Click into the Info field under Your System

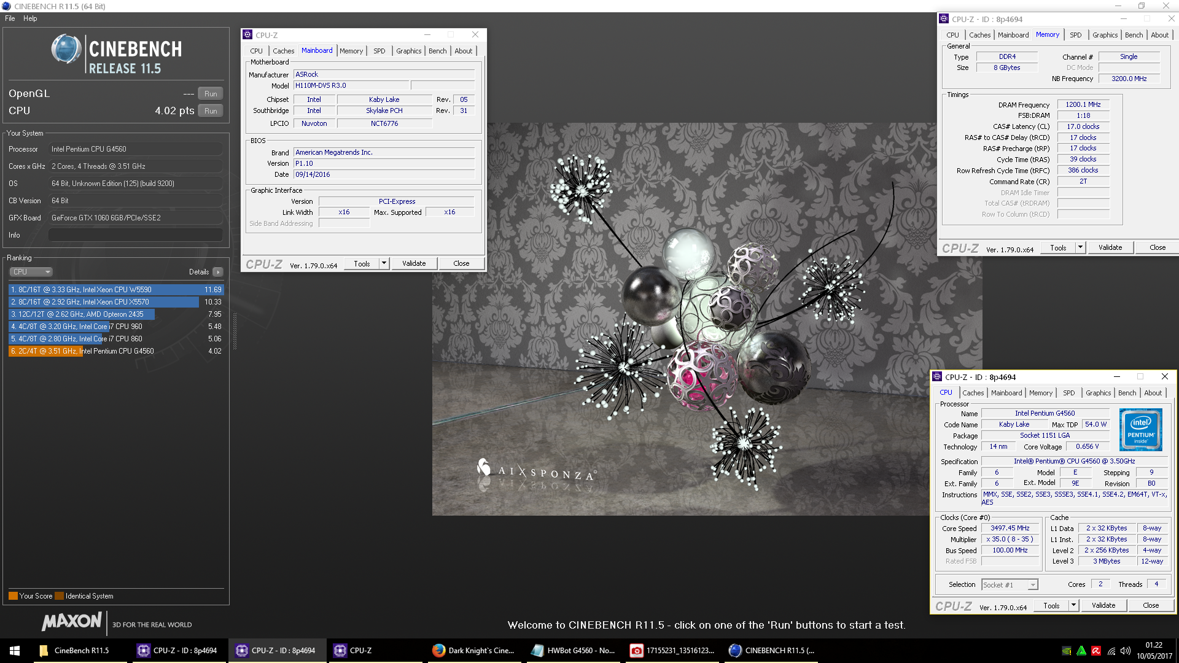[136, 235]
